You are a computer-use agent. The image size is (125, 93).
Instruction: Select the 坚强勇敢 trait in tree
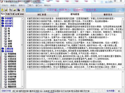(x=12, y=54)
